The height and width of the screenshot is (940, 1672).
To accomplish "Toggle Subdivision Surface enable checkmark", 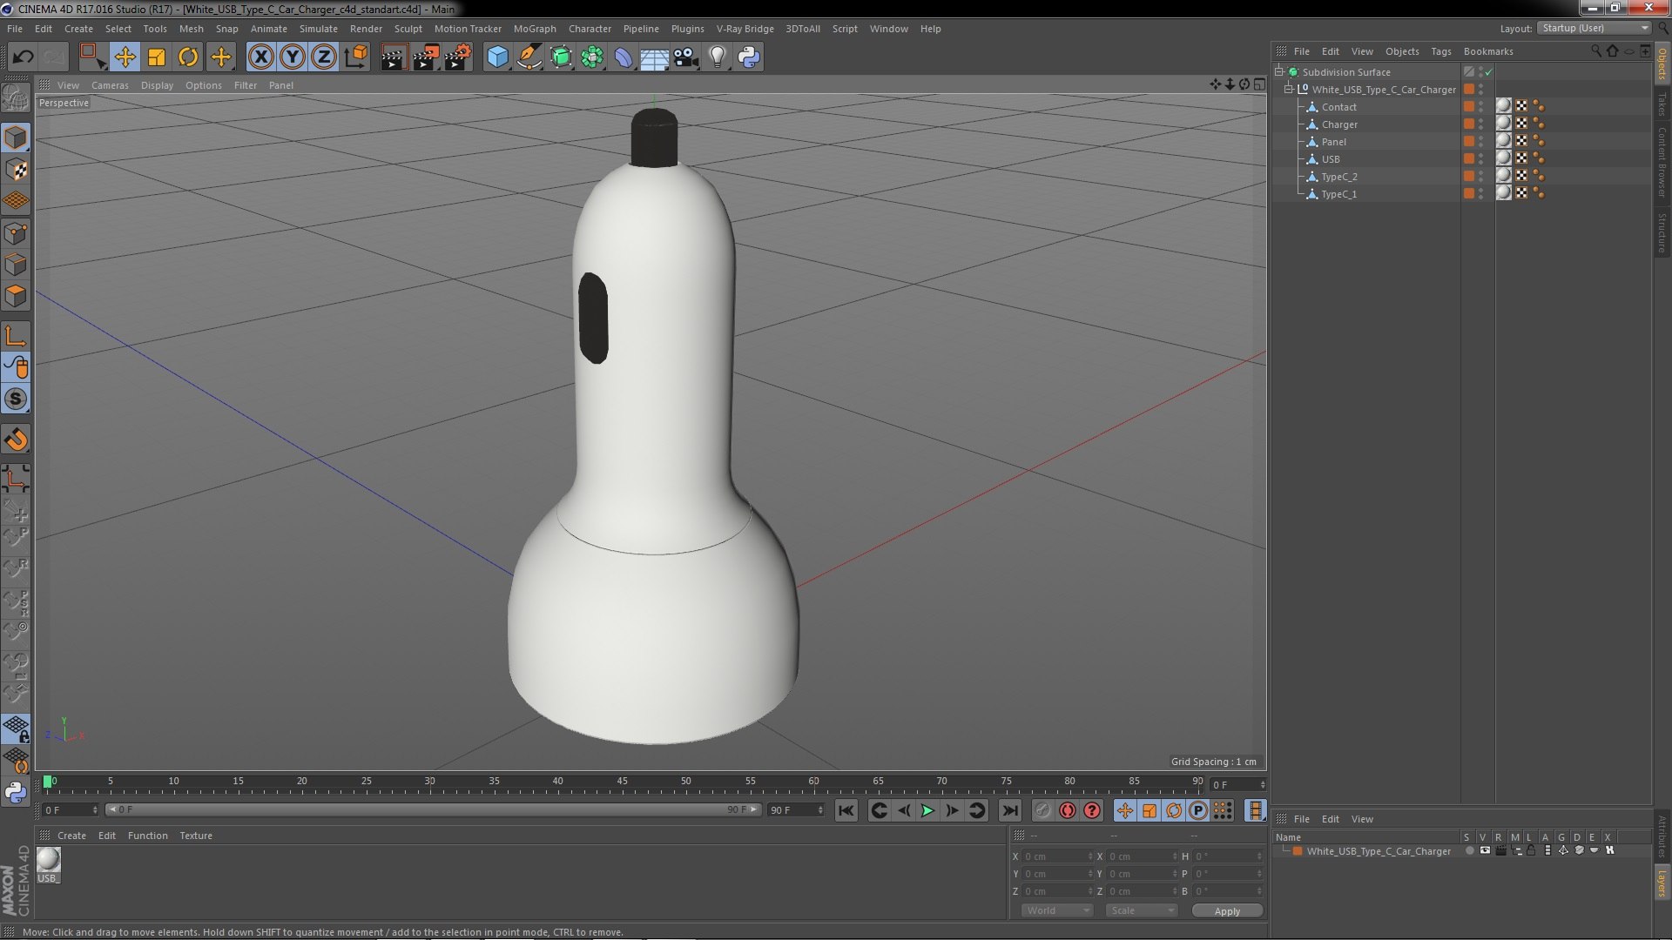I will [x=1488, y=72].
